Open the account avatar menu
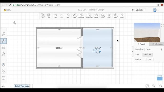The image size is (164, 92). (155, 10)
